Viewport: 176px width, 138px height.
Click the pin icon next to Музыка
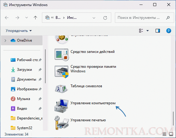(40, 99)
